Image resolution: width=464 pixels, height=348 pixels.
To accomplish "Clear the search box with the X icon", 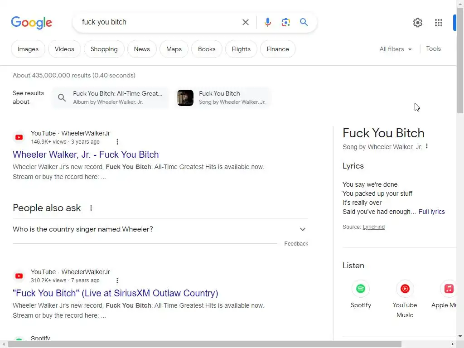I will pos(245,22).
